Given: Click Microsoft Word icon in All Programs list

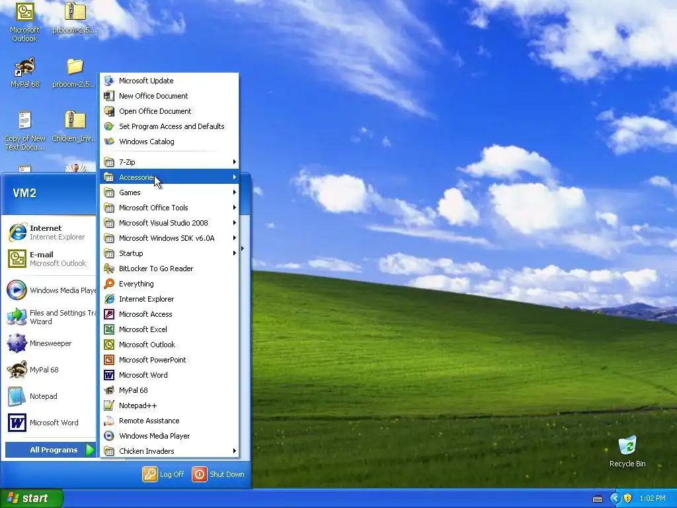Looking at the screenshot, I should [109, 375].
